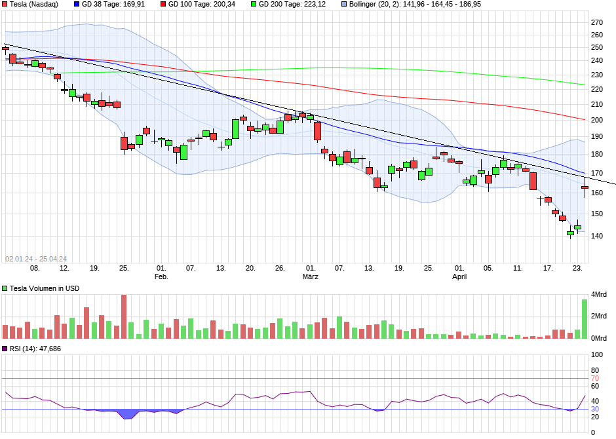This screenshot has width=616, height=439.
Task: Select the GD 200 Tage: 223,12 label
Action: (292, 5)
